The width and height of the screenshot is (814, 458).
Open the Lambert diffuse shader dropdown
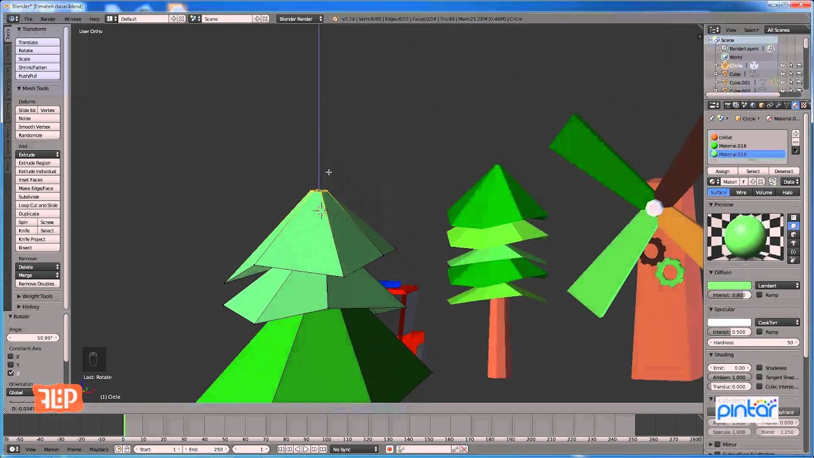point(778,286)
